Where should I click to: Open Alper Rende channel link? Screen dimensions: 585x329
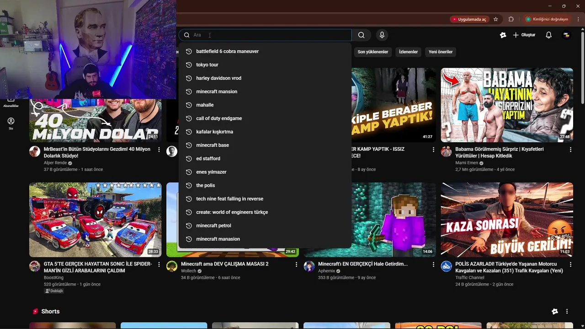pyautogui.click(x=55, y=163)
